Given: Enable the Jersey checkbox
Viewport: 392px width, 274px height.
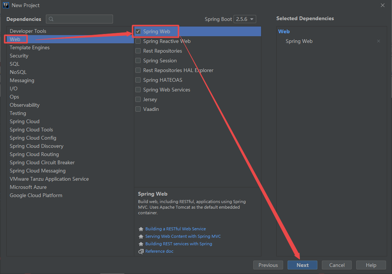Looking at the screenshot, I should point(138,99).
